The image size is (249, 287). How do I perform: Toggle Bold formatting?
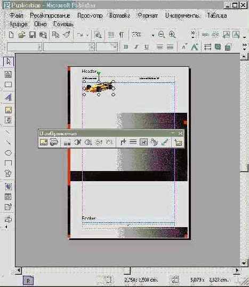point(126,47)
